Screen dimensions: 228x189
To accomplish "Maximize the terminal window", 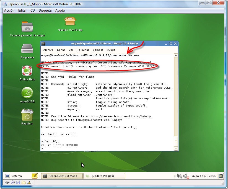I will coord(171,44).
